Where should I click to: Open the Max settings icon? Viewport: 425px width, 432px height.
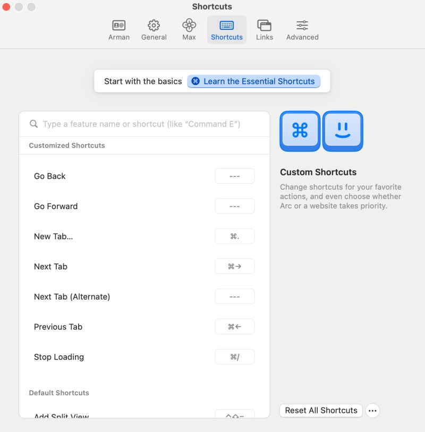coord(189,24)
